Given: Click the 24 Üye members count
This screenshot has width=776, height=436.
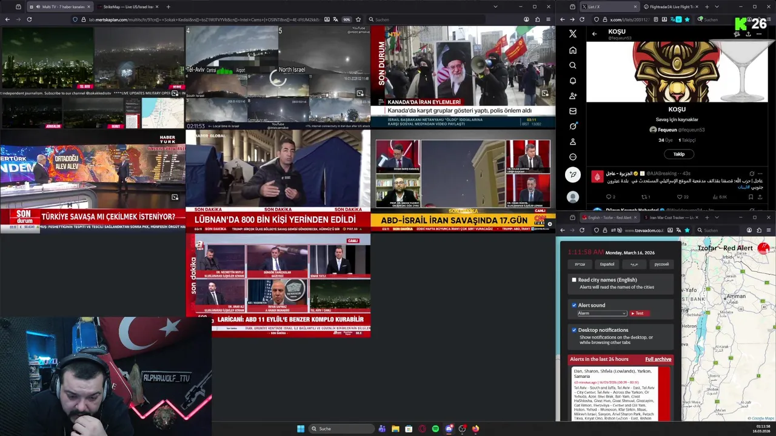Looking at the screenshot, I should pyautogui.click(x=664, y=140).
